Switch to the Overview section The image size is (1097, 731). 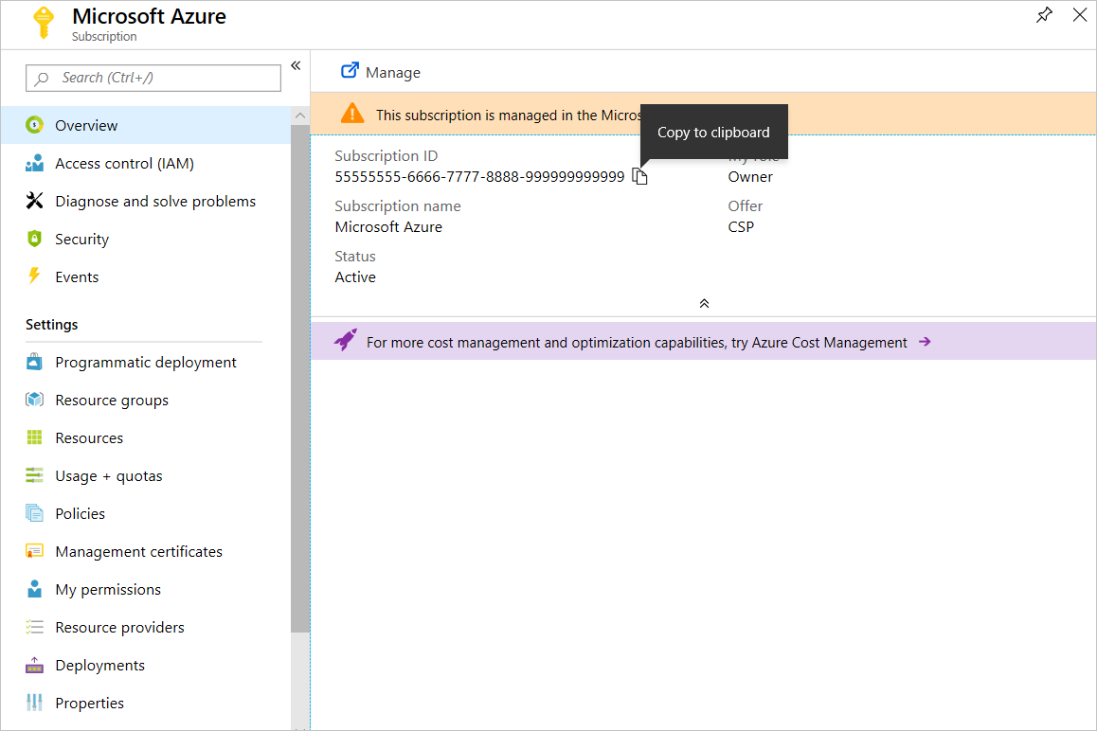(86, 125)
